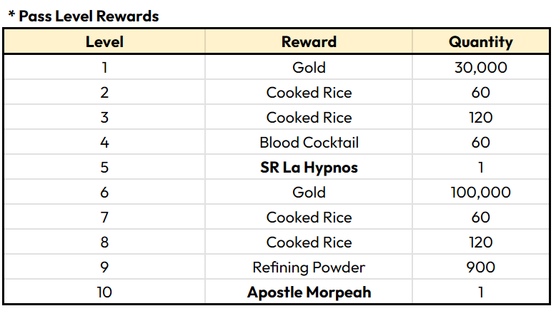Image resolution: width=556 pixels, height=311 pixels.
Task: Select the Blood Cocktail reward cell
Action: click(309, 143)
